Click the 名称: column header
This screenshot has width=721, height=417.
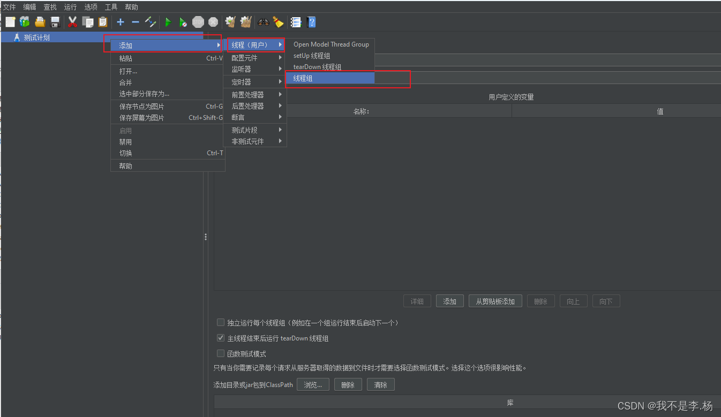click(362, 111)
